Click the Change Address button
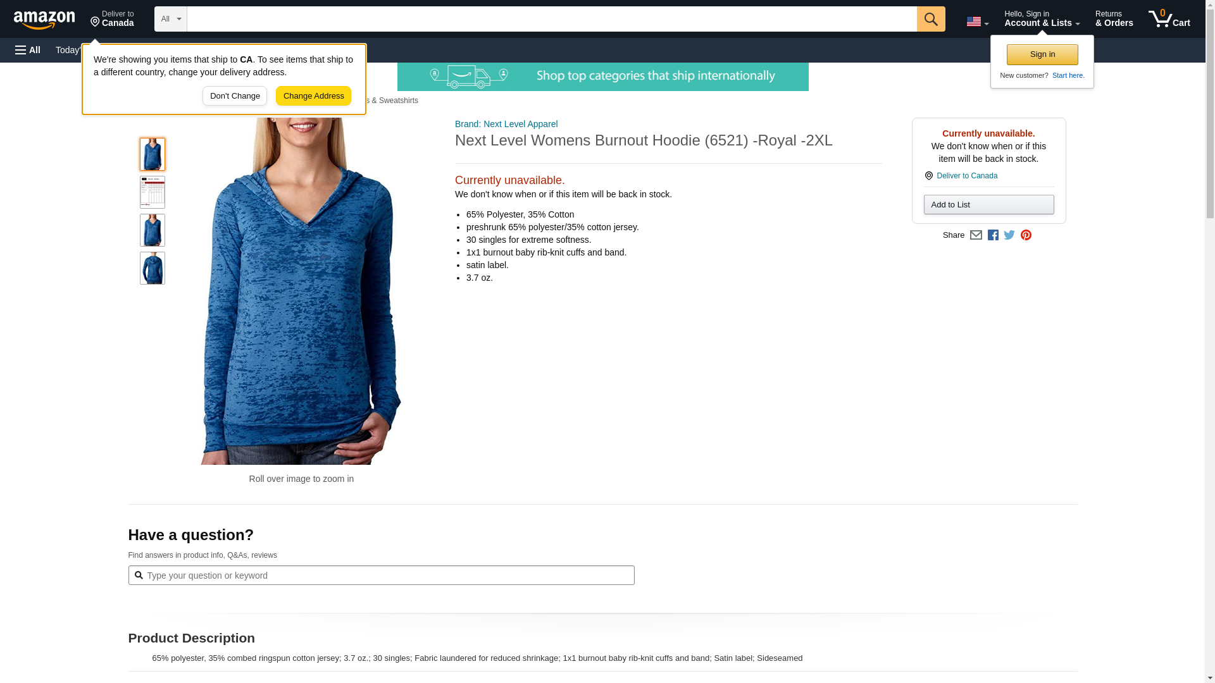Screen dimensions: 1215x683 click(x=313, y=96)
